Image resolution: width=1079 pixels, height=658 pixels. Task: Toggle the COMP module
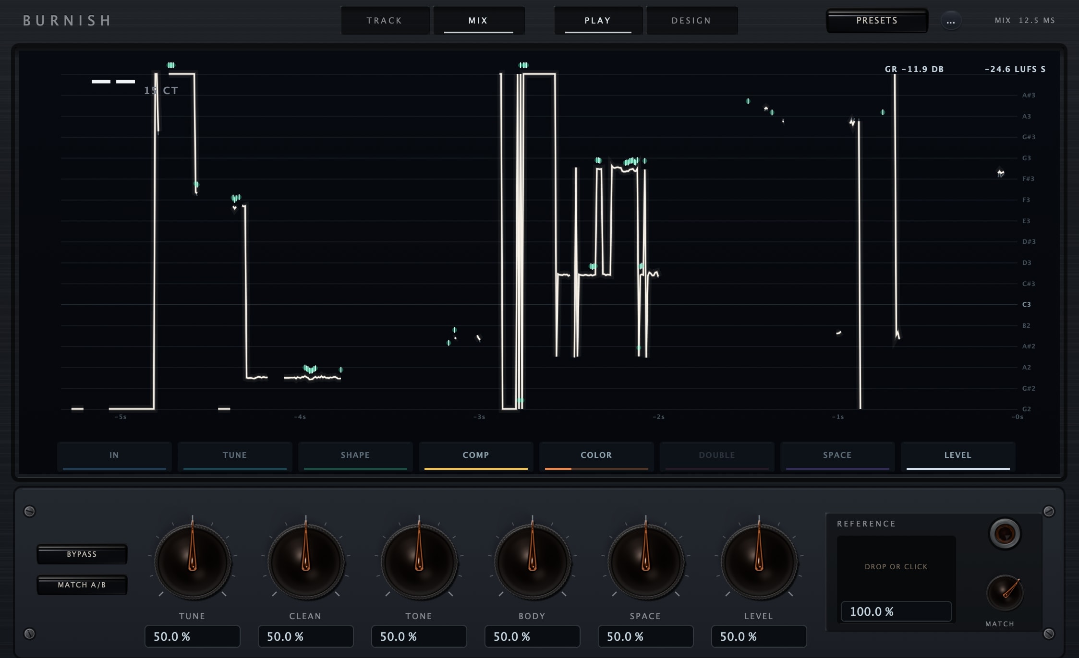tap(476, 456)
